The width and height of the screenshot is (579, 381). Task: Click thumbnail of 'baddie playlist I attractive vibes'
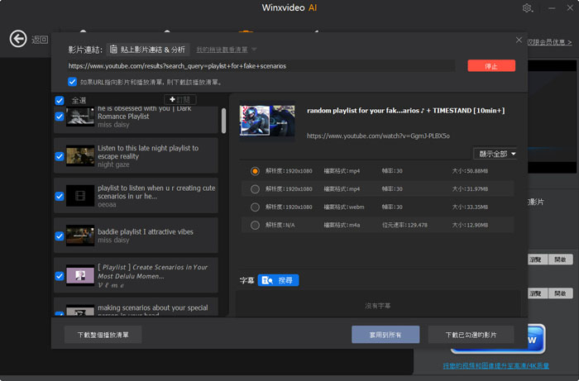click(x=80, y=235)
